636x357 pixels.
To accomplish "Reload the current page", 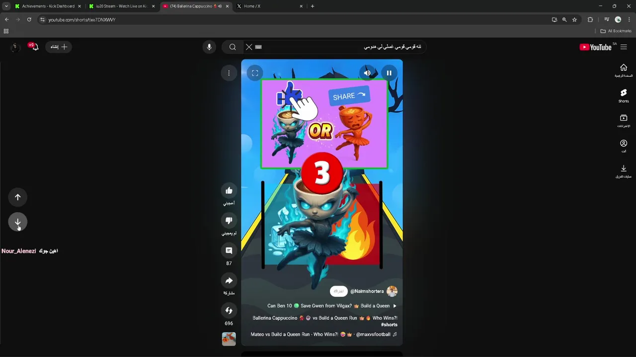I will point(29,19).
